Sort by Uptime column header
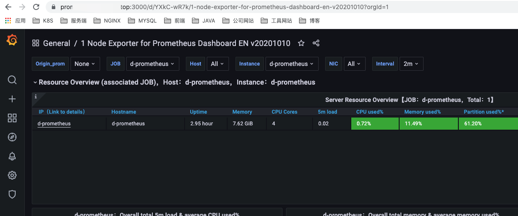The image size is (518, 216). pos(198,112)
